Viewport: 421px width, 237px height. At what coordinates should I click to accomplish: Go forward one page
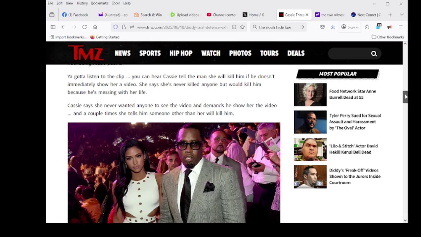point(74,27)
